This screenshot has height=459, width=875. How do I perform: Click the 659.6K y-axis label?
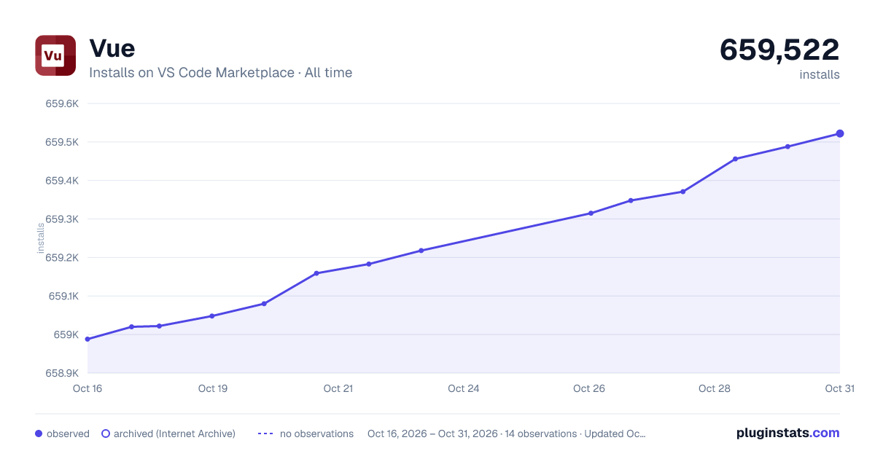point(62,103)
